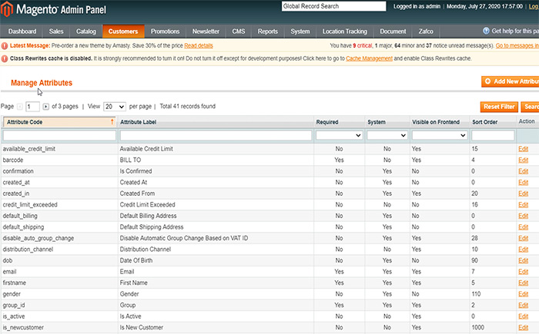The image size is (539, 334).
Task: Edit the default_shipping attribute
Action: pyautogui.click(x=523, y=227)
